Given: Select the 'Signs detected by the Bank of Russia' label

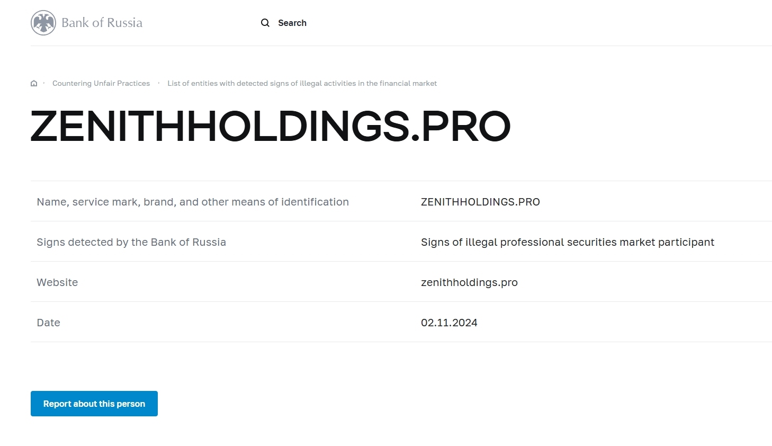Looking at the screenshot, I should (x=131, y=242).
